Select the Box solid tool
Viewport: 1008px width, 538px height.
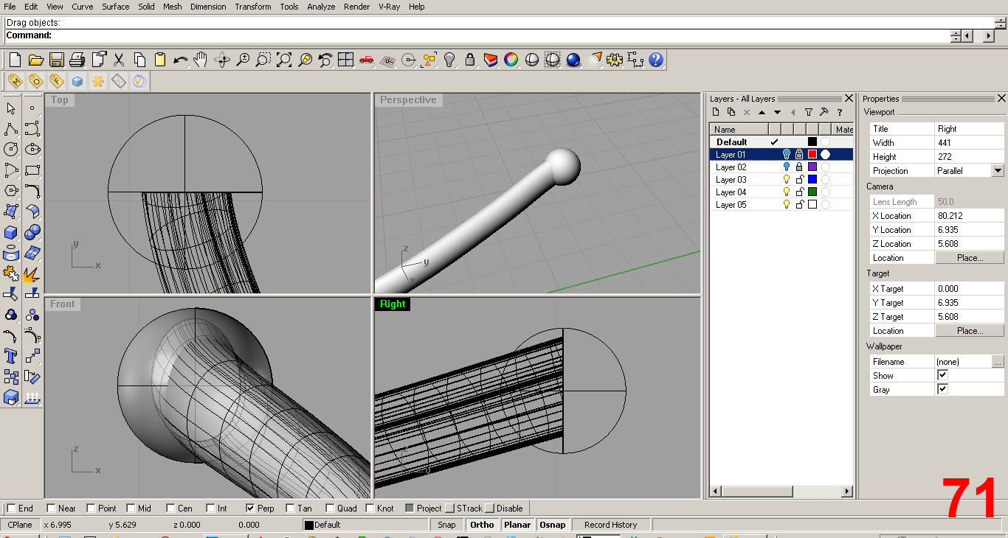coord(11,232)
